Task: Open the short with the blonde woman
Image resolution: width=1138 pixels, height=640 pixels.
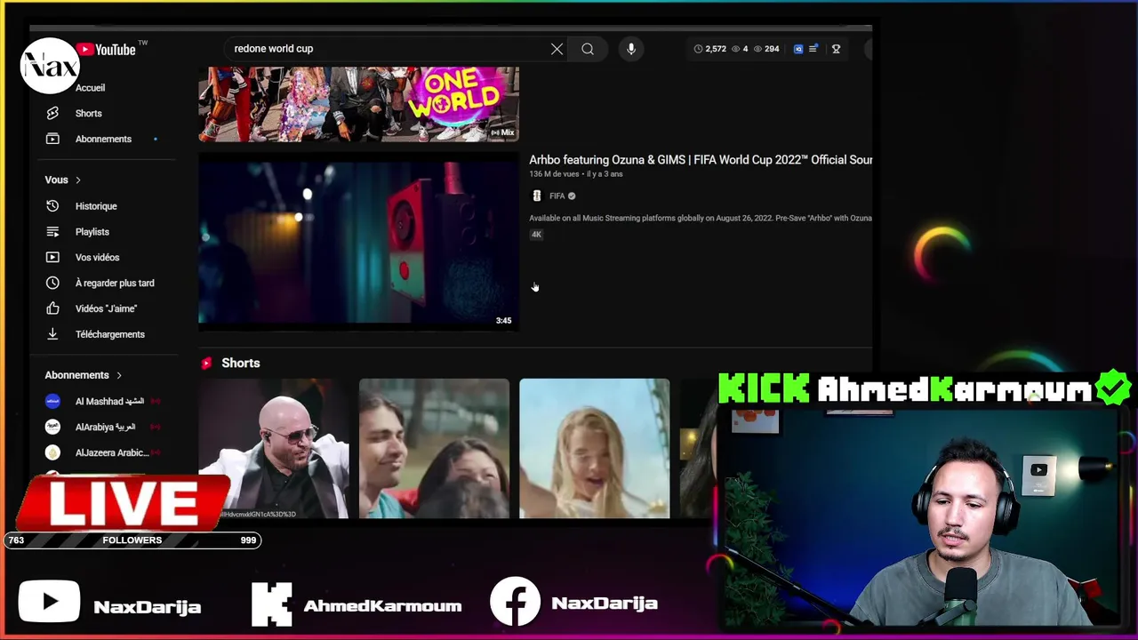Action: (594, 449)
